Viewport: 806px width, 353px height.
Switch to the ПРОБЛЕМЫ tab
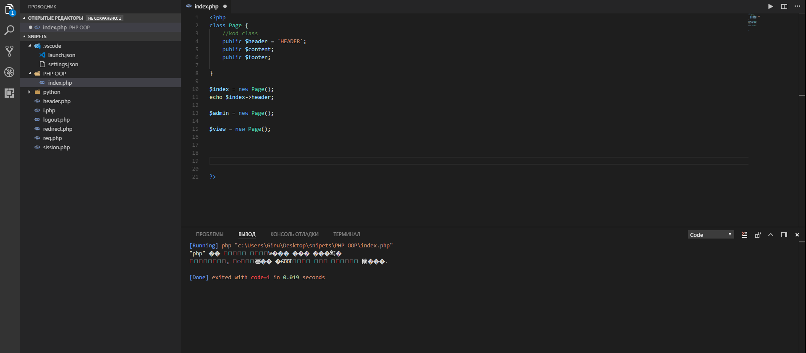pyautogui.click(x=209, y=234)
